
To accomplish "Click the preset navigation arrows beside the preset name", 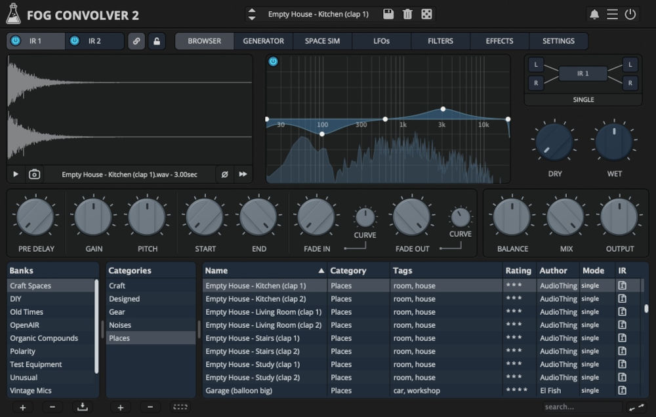I will click(251, 14).
